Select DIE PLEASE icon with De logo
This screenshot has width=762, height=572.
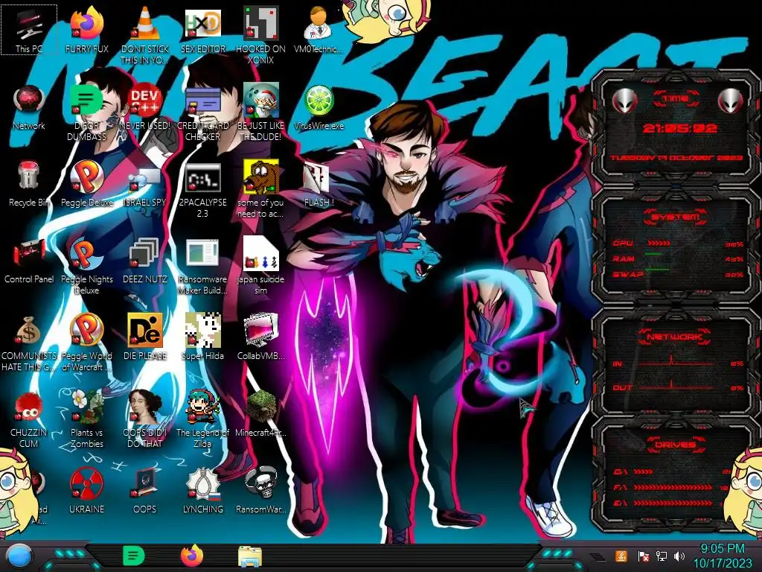point(145,337)
